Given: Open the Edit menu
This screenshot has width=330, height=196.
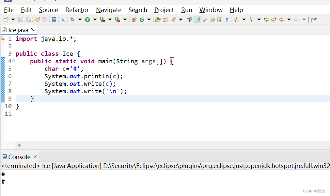Looking at the screenshot, I should 26,10.
